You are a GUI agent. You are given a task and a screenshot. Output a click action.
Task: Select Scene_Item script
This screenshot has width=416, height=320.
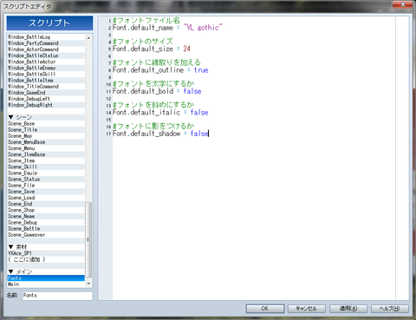point(46,160)
